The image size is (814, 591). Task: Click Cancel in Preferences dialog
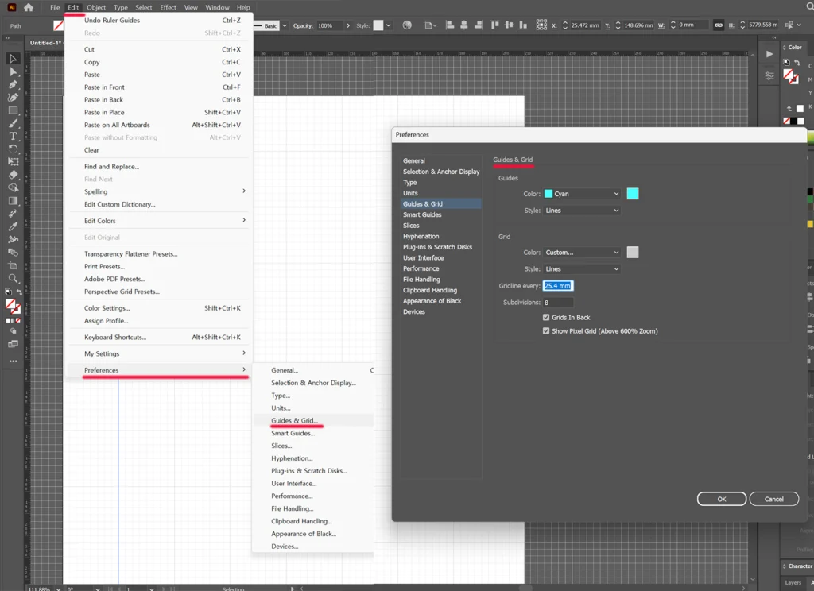pos(774,499)
